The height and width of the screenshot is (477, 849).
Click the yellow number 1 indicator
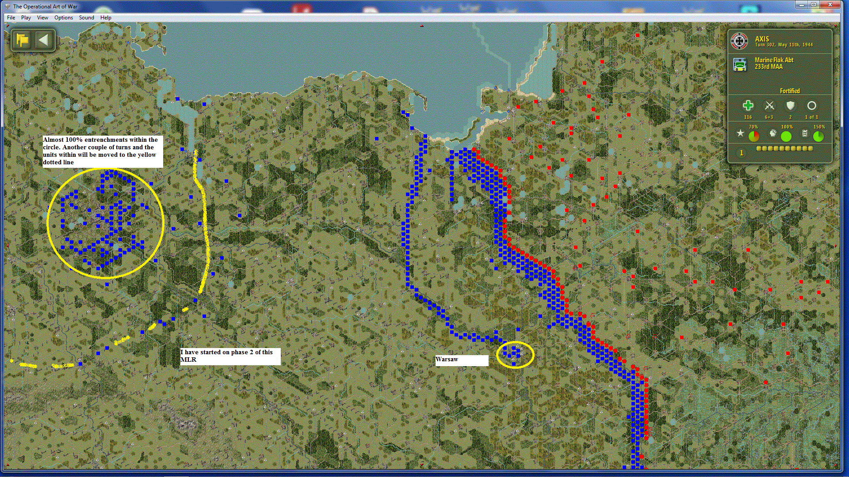point(742,153)
